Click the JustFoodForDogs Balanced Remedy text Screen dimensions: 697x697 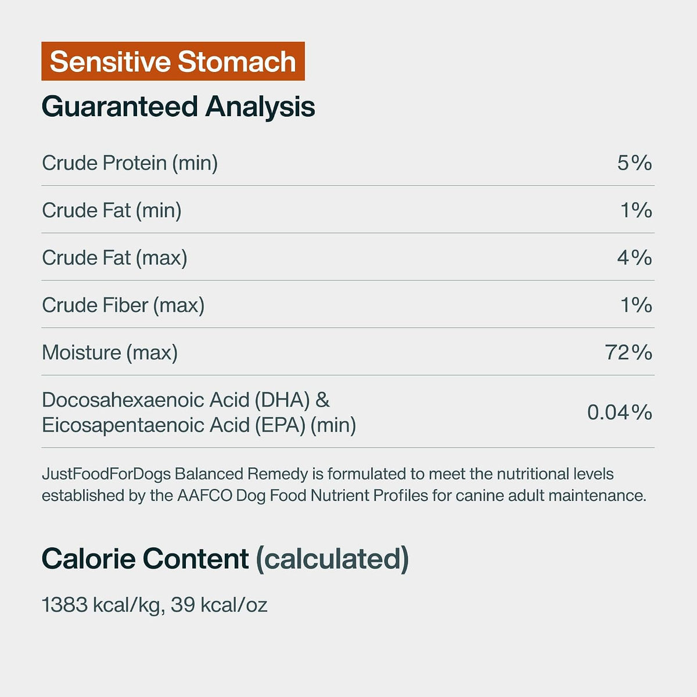175,474
